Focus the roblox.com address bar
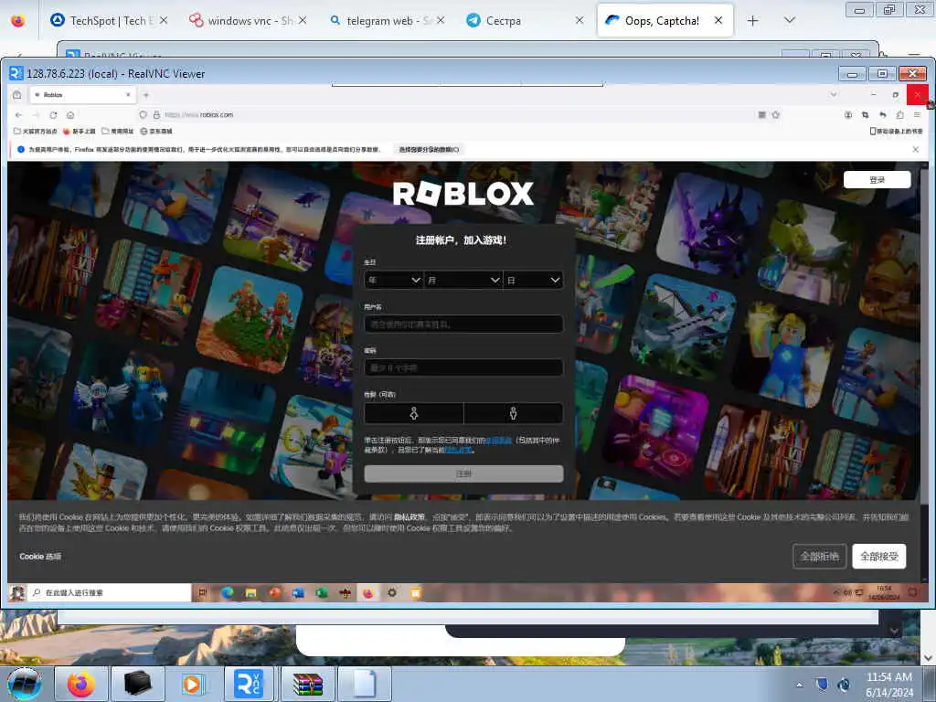This screenshot has width=936, height=702. tap(448, 114)
